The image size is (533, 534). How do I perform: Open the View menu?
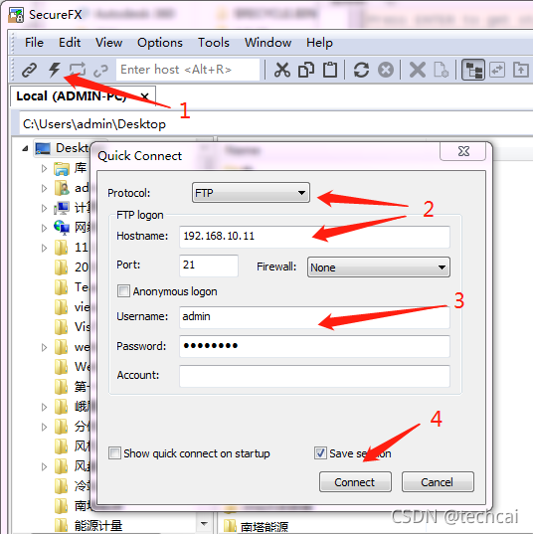click(108, 43)
